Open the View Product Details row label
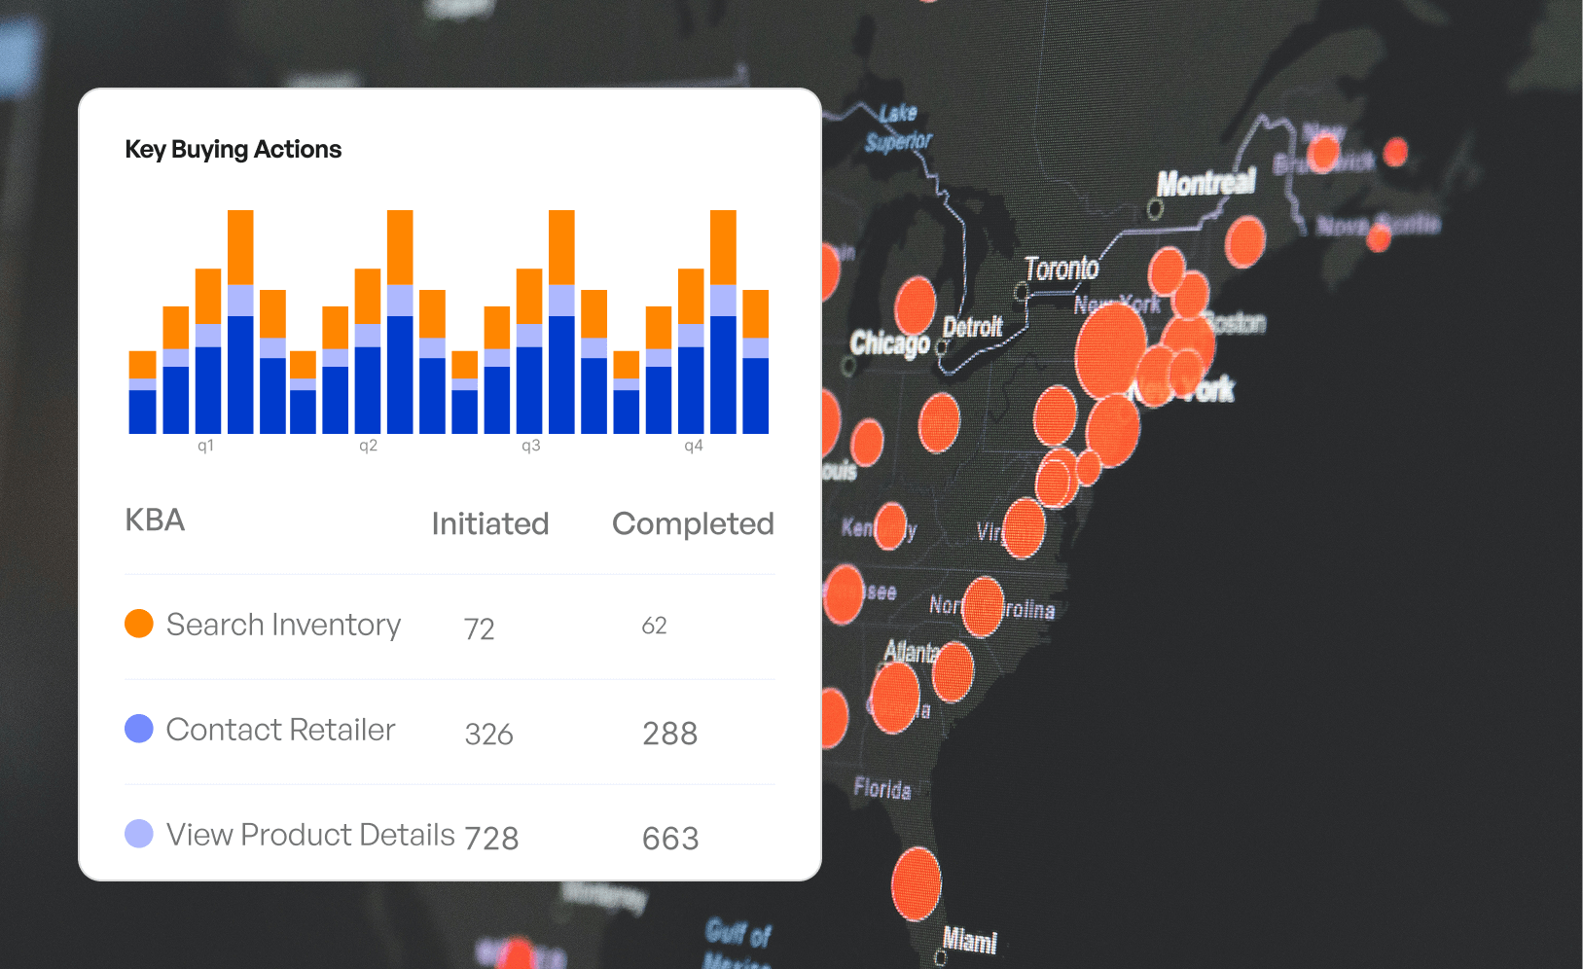Image resolution: width=1583 pixels, height=969 pixels. pyautogui.click(x=310, y=835)
